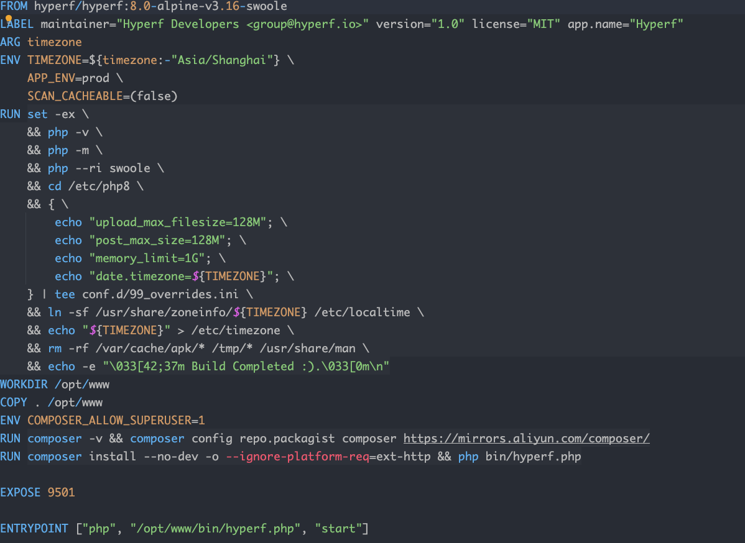Click the 'set -ex' command
Image resolution: width=745 pixels, height=543 pixels.
52,114
